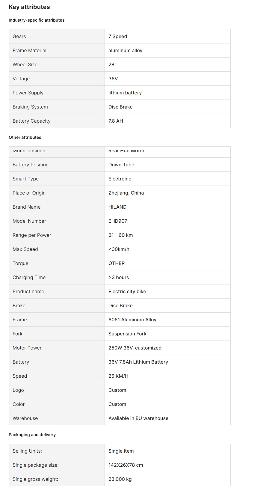Click the Battery Capacity label
The image size is (257, 491).
tap(31, 121)
